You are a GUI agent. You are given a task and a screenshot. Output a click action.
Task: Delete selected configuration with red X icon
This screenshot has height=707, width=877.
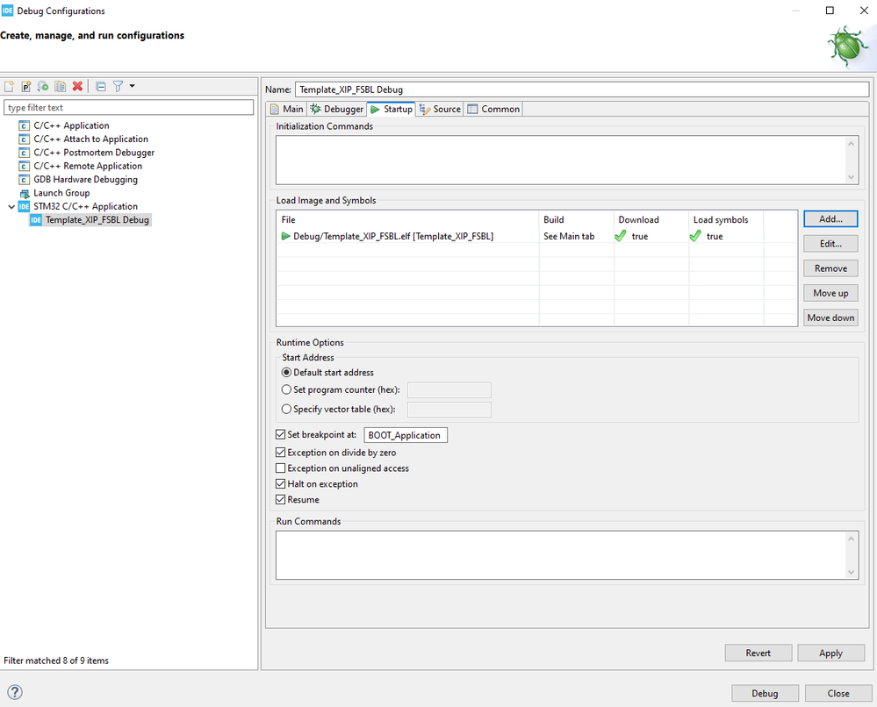[x=78, y=86]
